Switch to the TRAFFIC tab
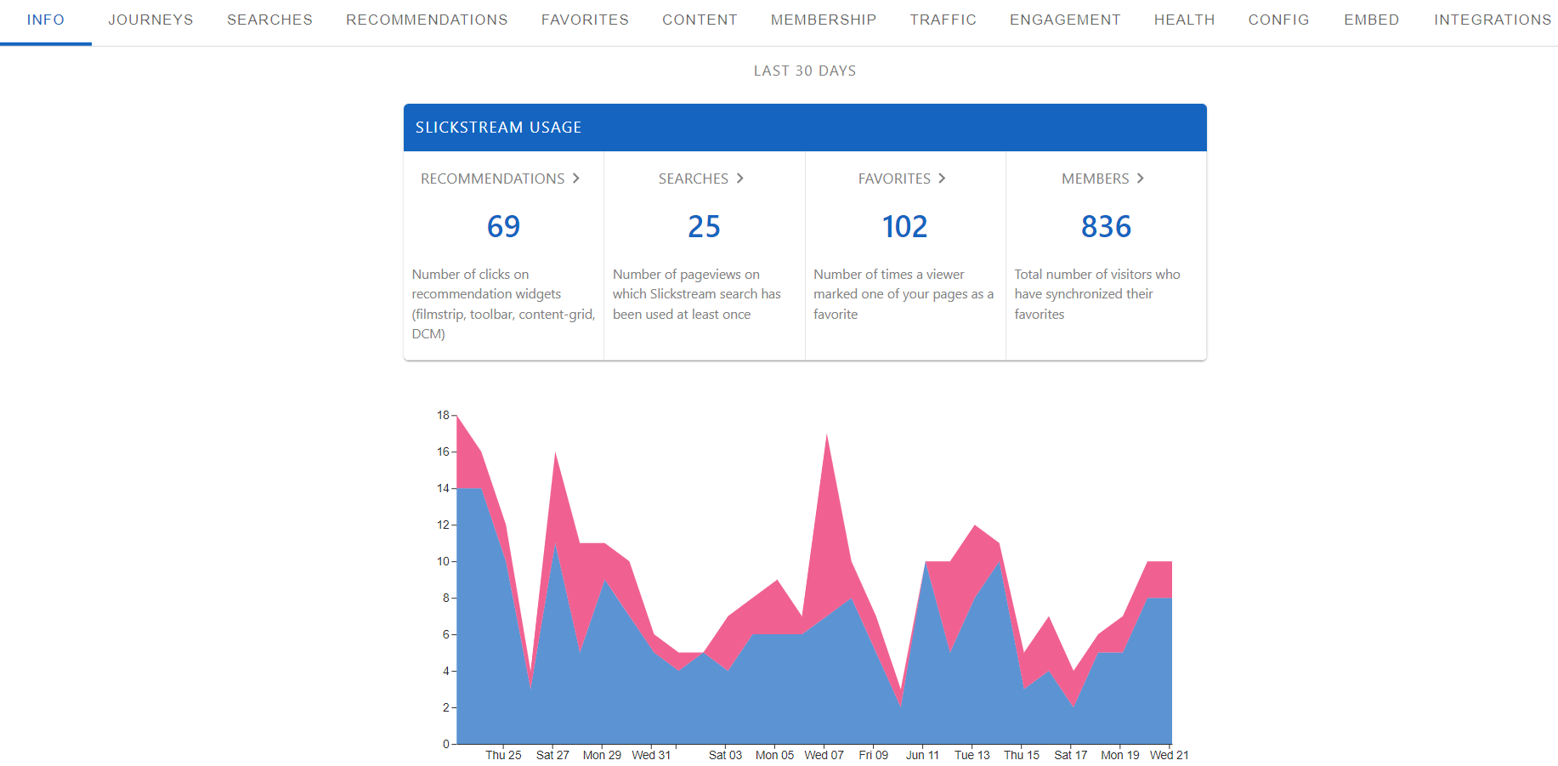This screenshot has width=1558, height=766. pos(943,20)
